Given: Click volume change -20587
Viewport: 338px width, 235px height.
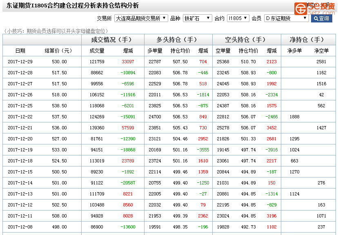Looking at the screenshot, I should (x=128, y=183).
